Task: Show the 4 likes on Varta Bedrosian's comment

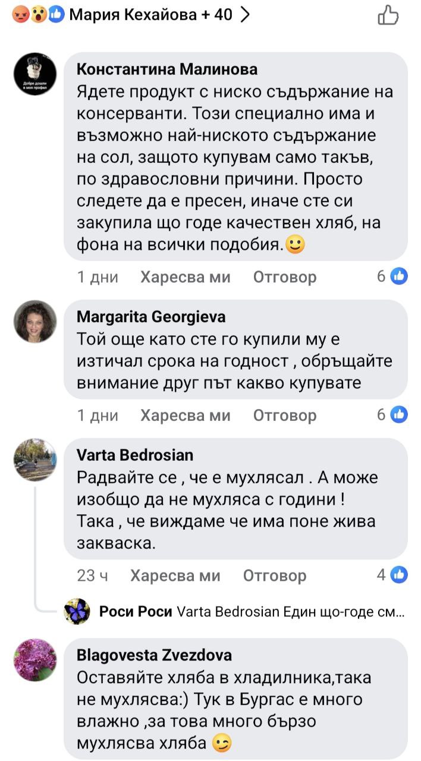Action: pyautogui.click(x=392, y=575)
